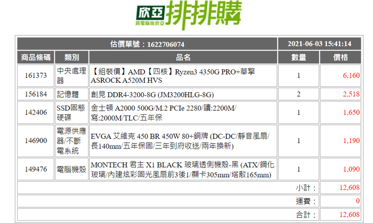Click price 2,518

[351, 94]
